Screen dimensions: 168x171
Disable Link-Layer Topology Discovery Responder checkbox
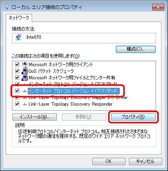(17, 104)
